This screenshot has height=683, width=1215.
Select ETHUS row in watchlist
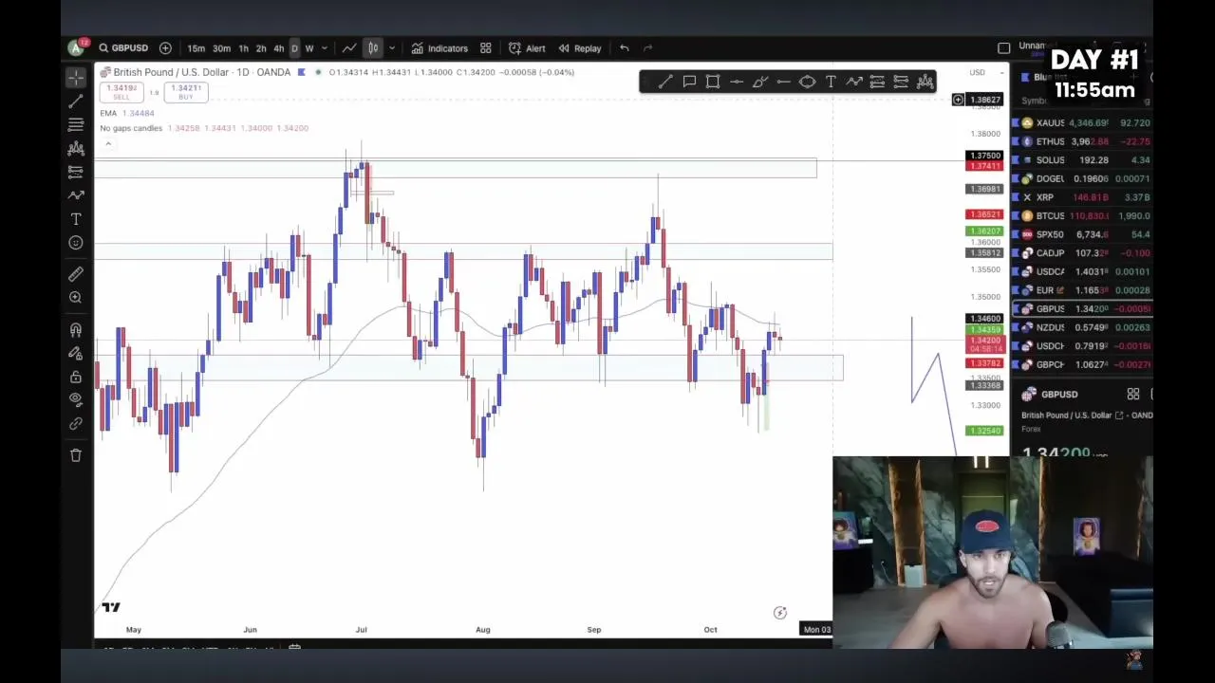point(1082,141)
